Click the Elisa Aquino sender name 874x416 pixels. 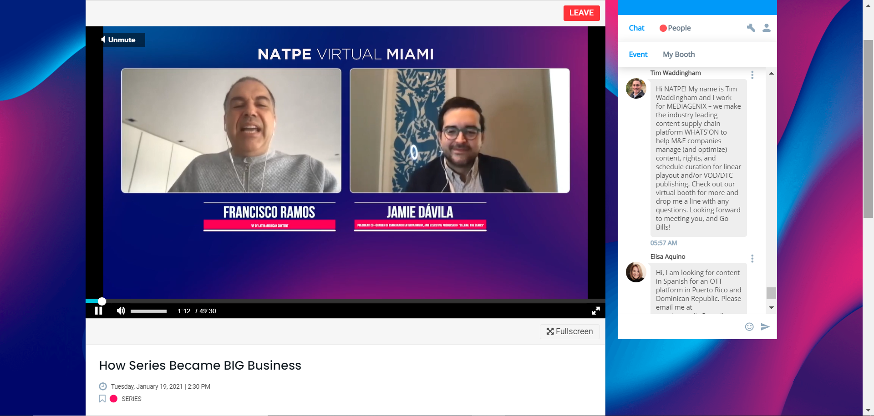(x=668, y=256)
